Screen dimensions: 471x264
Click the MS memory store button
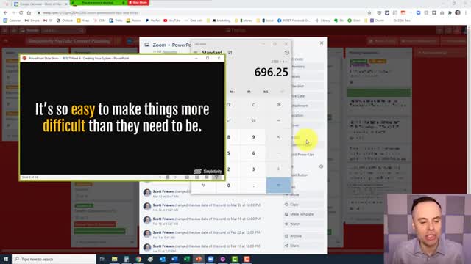pos(266,92)
